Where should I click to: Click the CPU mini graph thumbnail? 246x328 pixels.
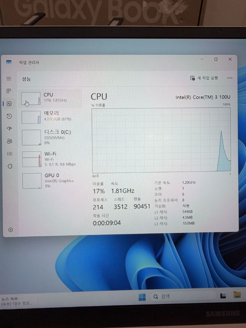pyautogui.click(x=31, y=99)
